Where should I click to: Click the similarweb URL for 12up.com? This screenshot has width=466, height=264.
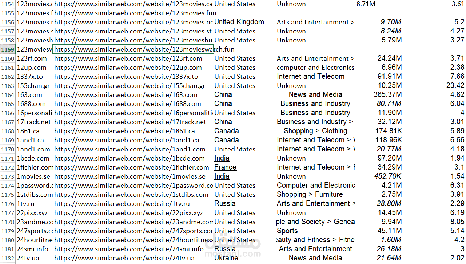(128, 68)
